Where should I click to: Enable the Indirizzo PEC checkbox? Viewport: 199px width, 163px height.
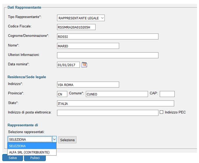pyautogui.click(x=162, y=112)
